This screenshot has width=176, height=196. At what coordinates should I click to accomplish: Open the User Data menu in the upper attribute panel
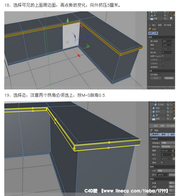(x=167, y=25)
